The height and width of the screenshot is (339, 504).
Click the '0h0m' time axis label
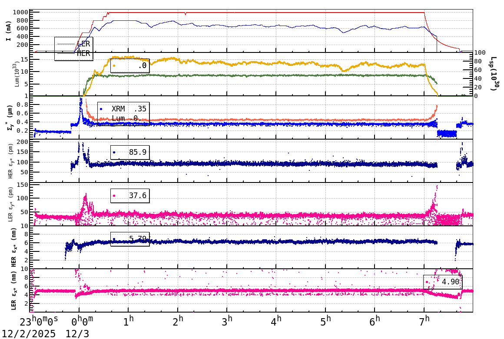pyautogui.click(x=82, y=322)
